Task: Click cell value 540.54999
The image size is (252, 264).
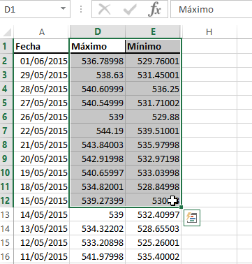Action: [98, 103]
